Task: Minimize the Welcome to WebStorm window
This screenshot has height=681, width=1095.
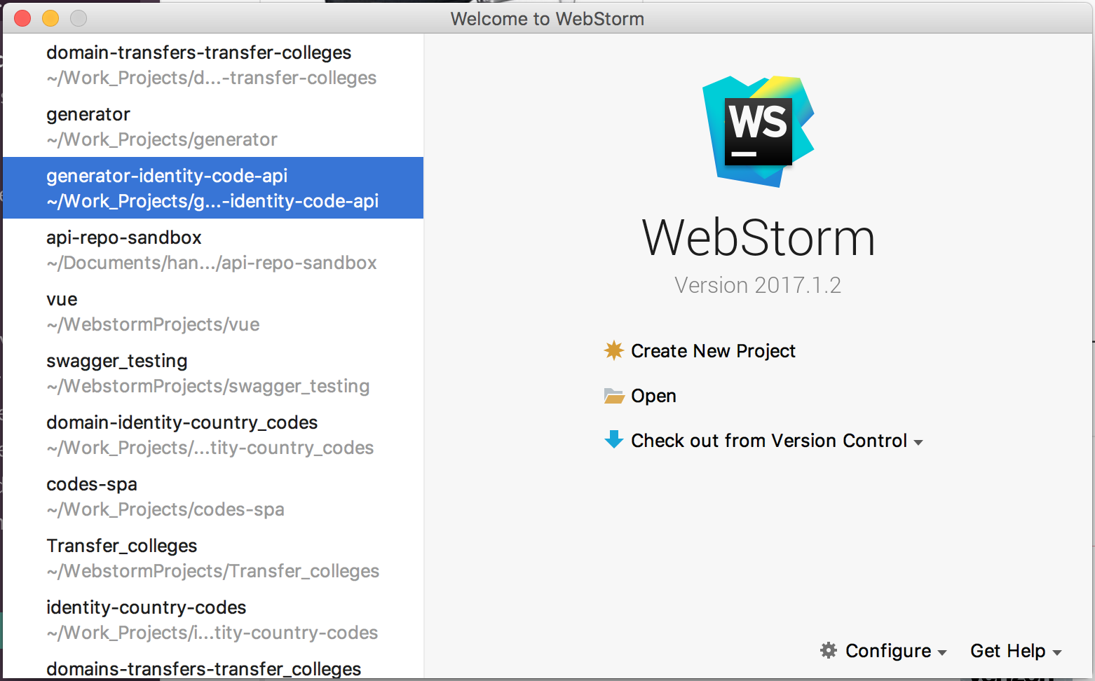Action: (x=50, y=18)
